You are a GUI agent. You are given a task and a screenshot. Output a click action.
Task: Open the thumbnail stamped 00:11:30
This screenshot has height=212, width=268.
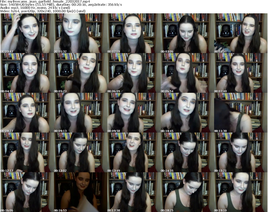(x=241, y=113)
